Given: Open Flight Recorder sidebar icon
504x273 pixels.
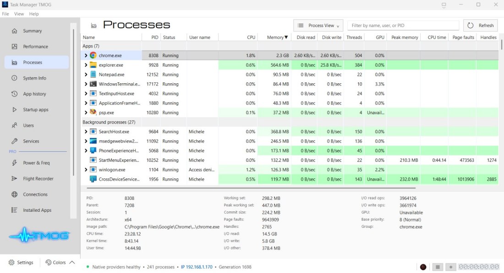Looking at the screenshot, I should [x=14, y=178].
